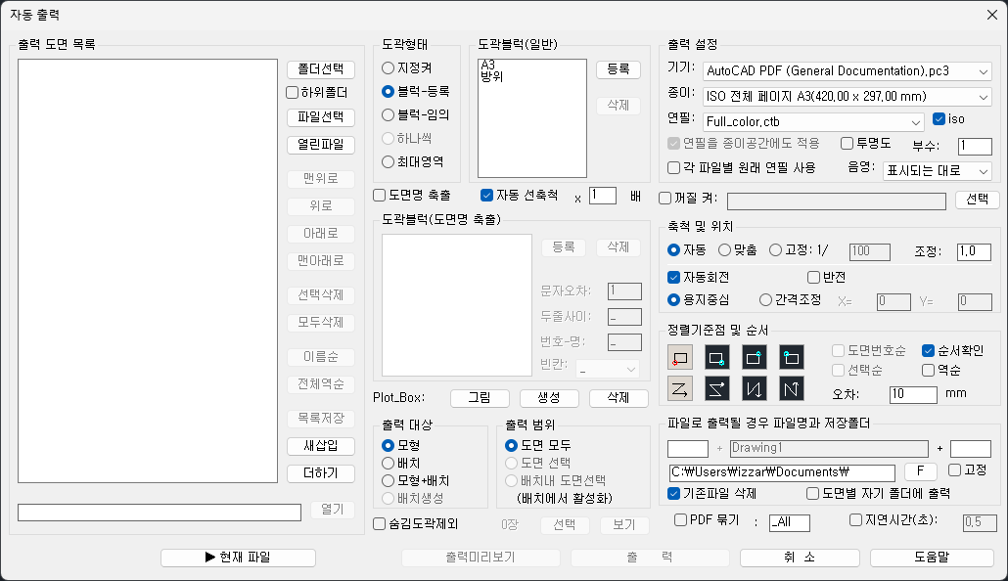Click the 선택 button beside 꺼질 켜
Viewport: 1008px width, 581px height.
click(x=977, y=200)
